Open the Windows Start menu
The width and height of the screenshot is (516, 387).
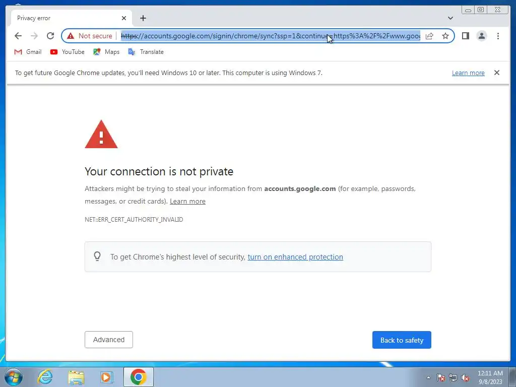pos(14,377)
